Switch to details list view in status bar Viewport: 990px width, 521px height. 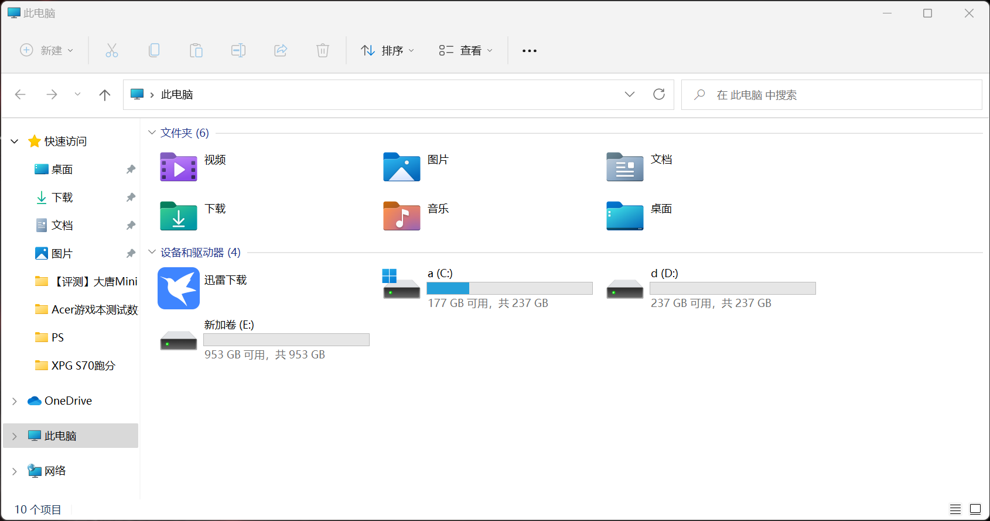[x=955, y=509]
